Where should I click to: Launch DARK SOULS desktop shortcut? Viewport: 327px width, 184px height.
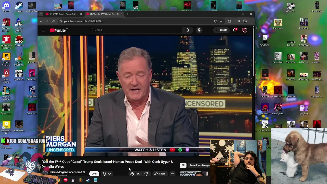(x=19, y=60)
